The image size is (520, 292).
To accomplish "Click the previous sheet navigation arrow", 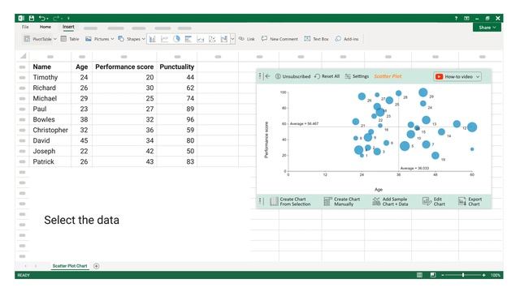I will [25, 266].
